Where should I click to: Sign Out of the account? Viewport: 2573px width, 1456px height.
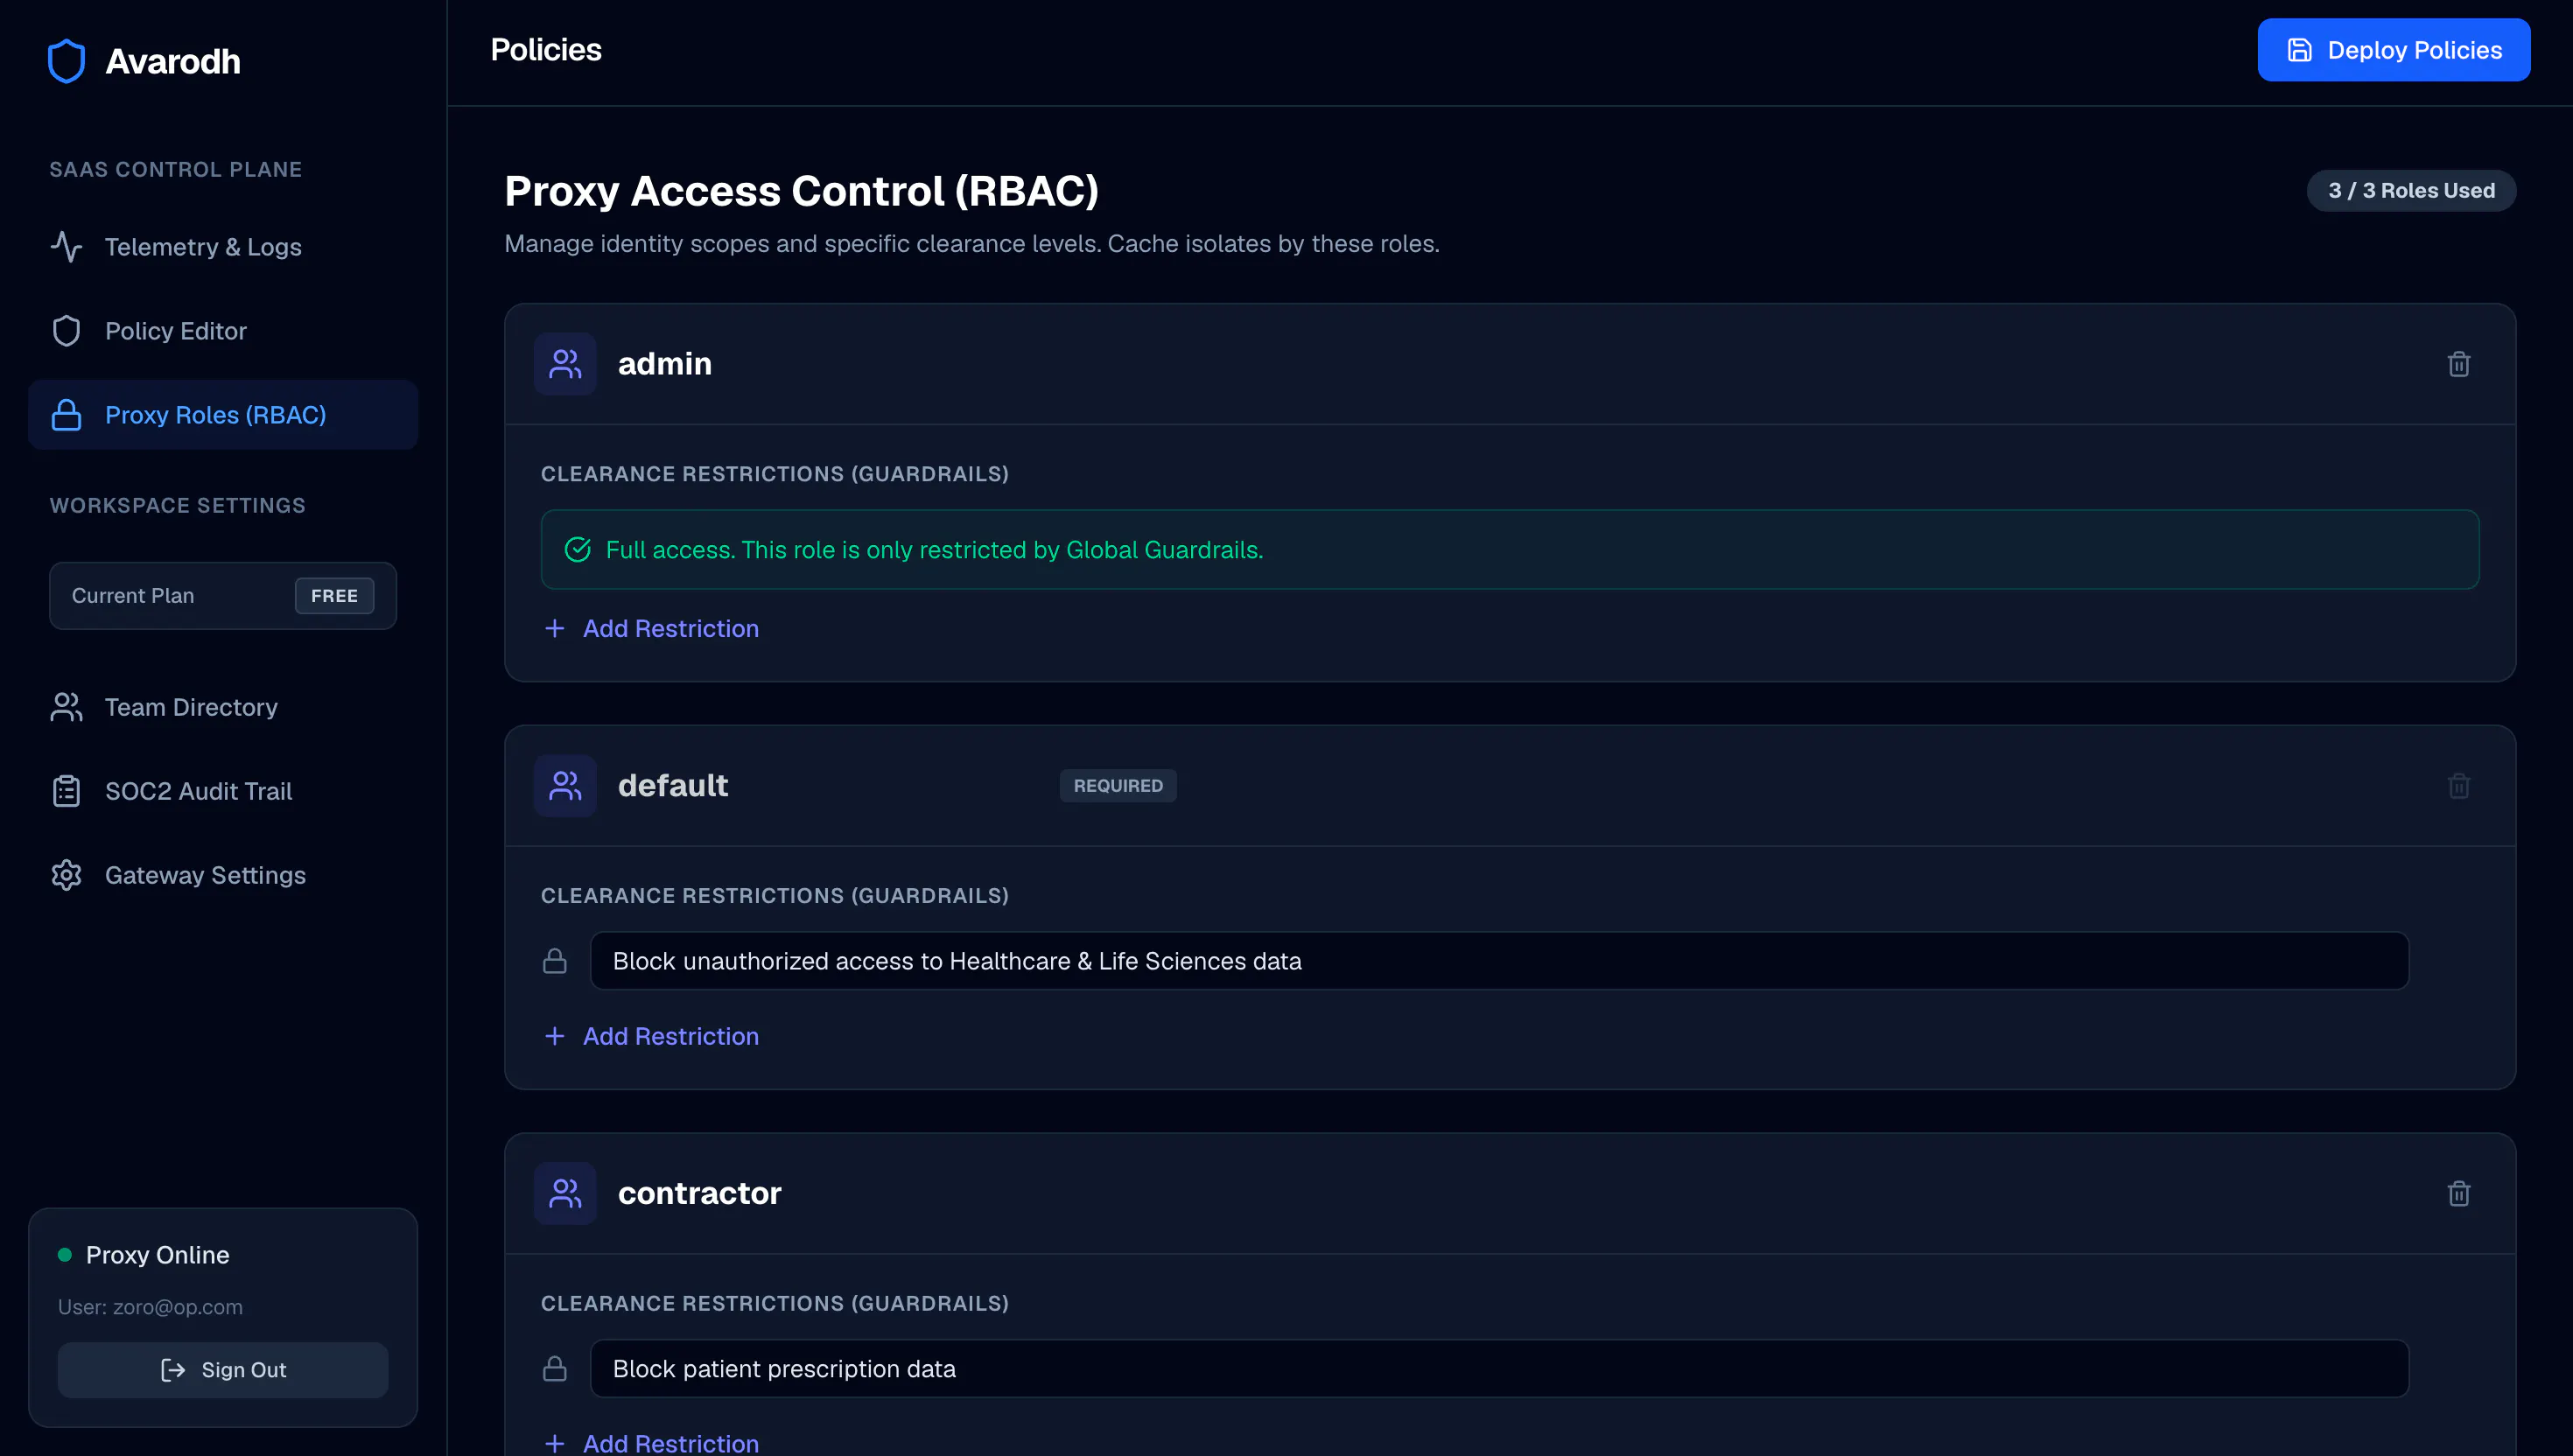pyautogui.click(x=223, y=1370)
